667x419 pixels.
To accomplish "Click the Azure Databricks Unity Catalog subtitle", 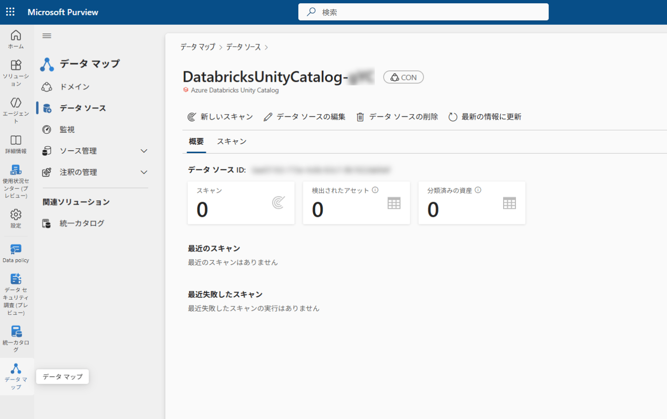I will click(x=235, y=90).
